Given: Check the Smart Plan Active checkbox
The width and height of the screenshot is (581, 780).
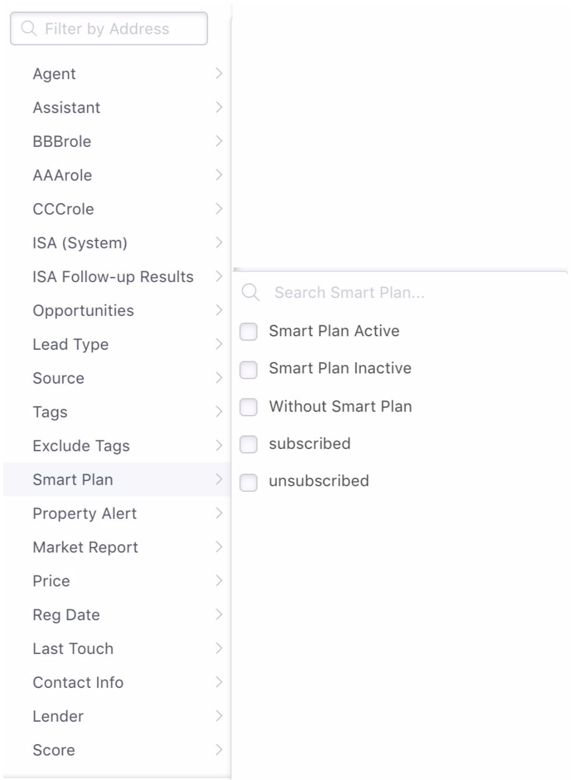Looking at the screenshot, I should pos(248,332).
